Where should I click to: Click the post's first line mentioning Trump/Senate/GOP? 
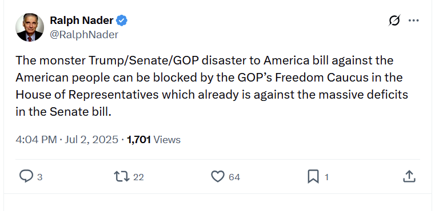[x=204, y=60]
